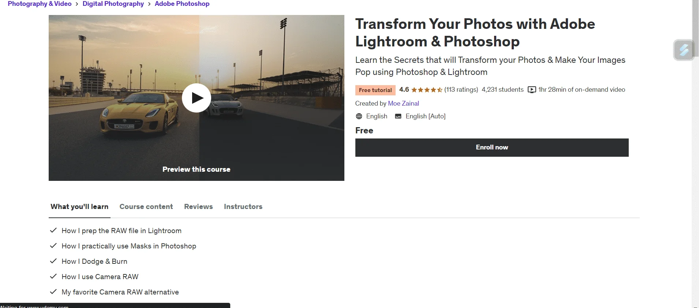Select the What you'll learn tab
Image resolution: width=699 pixels, height=308 pixels.
[x=79, y=206]
